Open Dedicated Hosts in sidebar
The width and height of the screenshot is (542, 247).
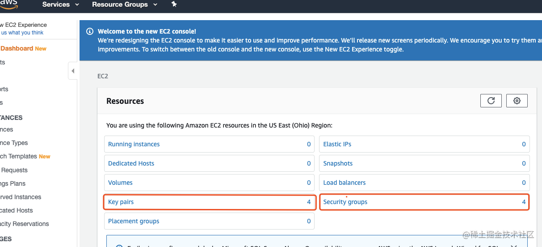point(16,210)
